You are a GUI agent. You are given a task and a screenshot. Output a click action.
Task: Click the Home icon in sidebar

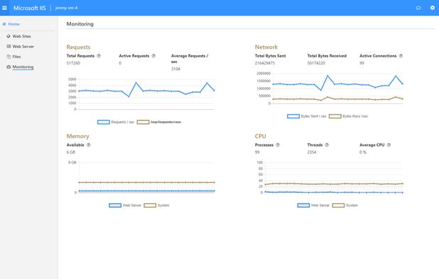point(4,24)
